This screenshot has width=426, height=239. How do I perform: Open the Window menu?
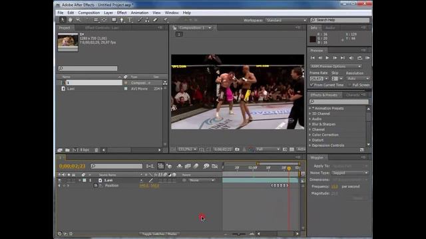tap(172, 13)
